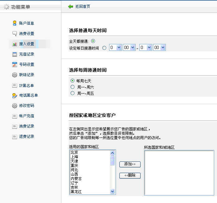Open the 退费记录 menu item
The image size is (217, 203).
27,137
